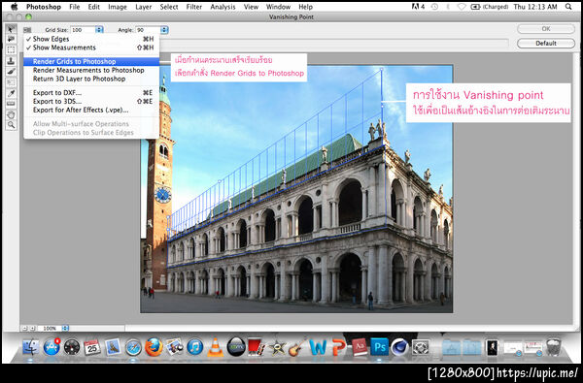
Task: Click the basilica image in preview canvas
Action: (296, 188)
